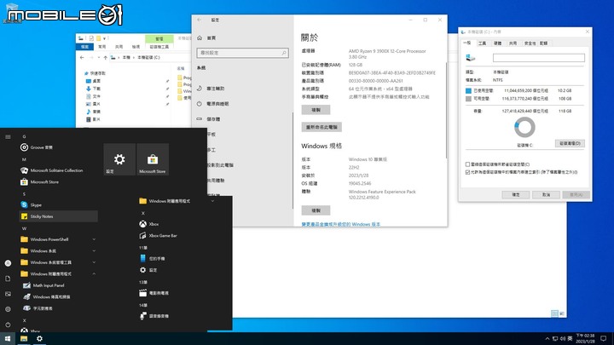Image resolution: width=614 pixels, height=345 pixels.
Task: Click the Settings gear pinned tile
Action: coord(119,159)
